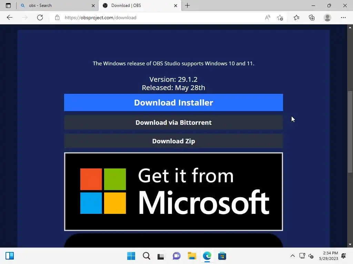Open Task View on taskbar
Screen dimensions: 353x264
[x=161, y=256]
